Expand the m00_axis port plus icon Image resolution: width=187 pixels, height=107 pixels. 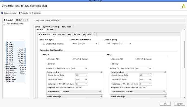24,49
